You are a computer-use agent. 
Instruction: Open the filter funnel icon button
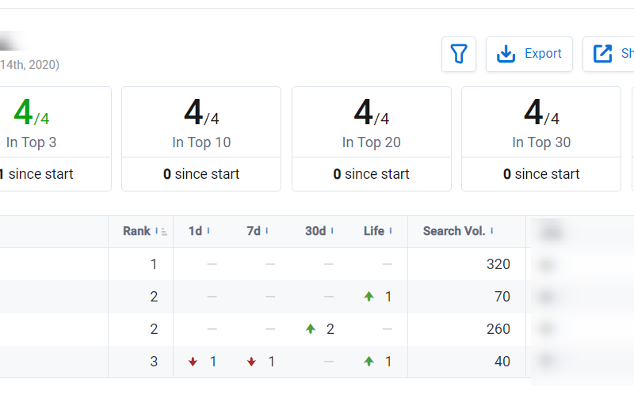click(x=459, y=54)
